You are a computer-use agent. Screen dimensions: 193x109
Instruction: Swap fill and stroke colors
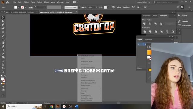click(x=5, y=76)
